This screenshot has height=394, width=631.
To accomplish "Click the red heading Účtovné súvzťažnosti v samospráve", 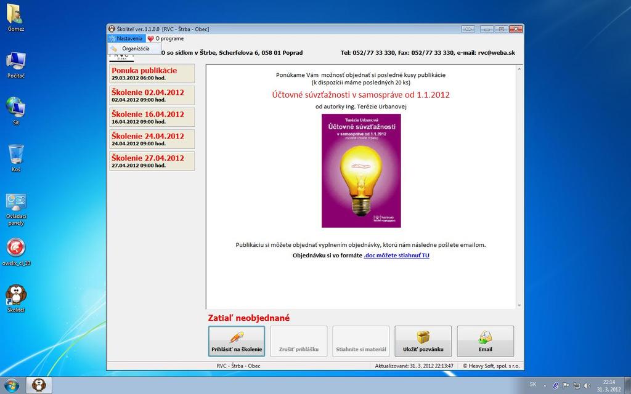I will pos(361,95).
